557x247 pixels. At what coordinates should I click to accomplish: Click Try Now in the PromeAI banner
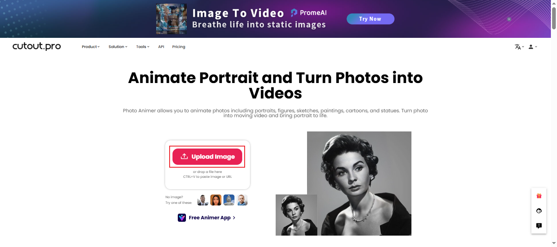pyautogui.click(x=370, y=19)
